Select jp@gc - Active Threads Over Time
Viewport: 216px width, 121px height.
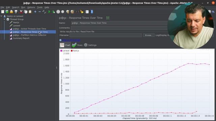pyautogui.click(x=29, y=29)
